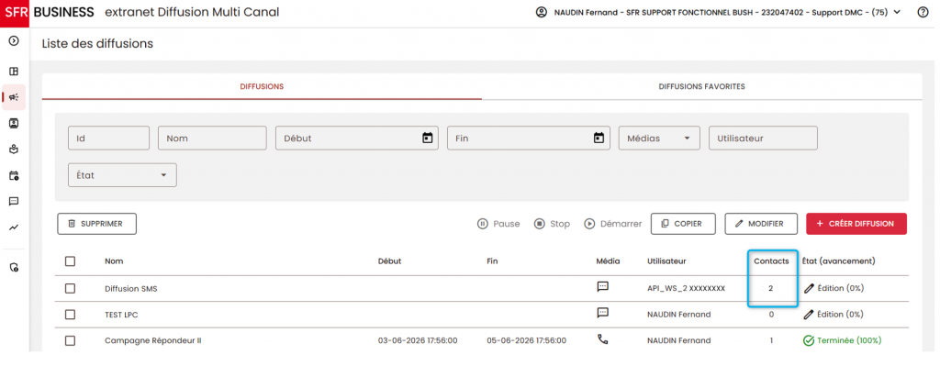
Task: Open the dashboard layout icon in sidebar
Action: coord(14,72)
